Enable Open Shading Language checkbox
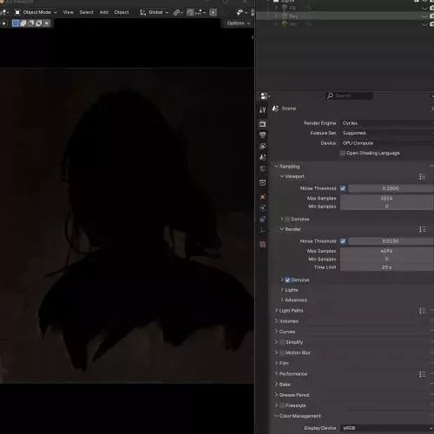The width and height of the screenshot is (434, 434). tap(343, 153)
